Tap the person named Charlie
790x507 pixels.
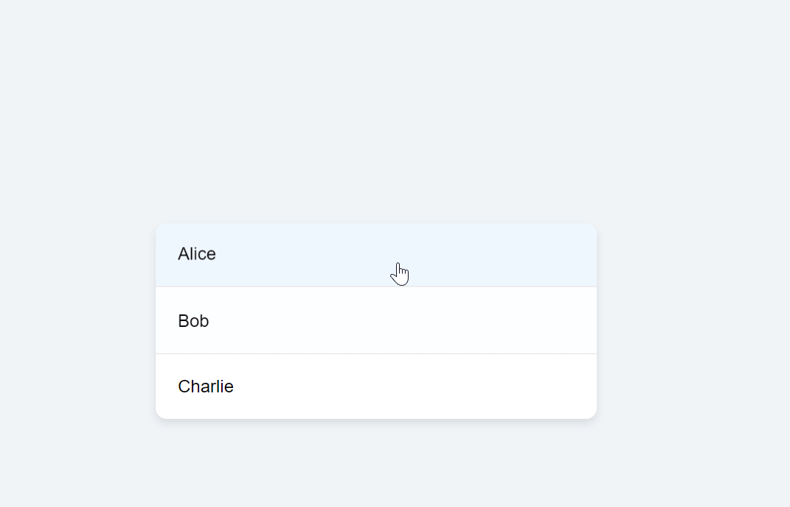tap(376, 386)
